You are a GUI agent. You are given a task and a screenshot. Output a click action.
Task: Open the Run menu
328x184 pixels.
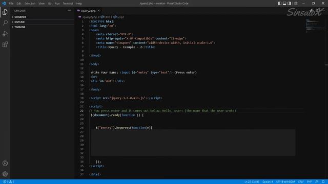(57, 4)
